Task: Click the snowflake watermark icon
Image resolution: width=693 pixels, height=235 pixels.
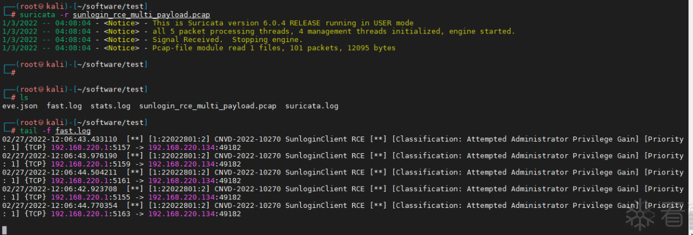Action: tap(639, 214)
